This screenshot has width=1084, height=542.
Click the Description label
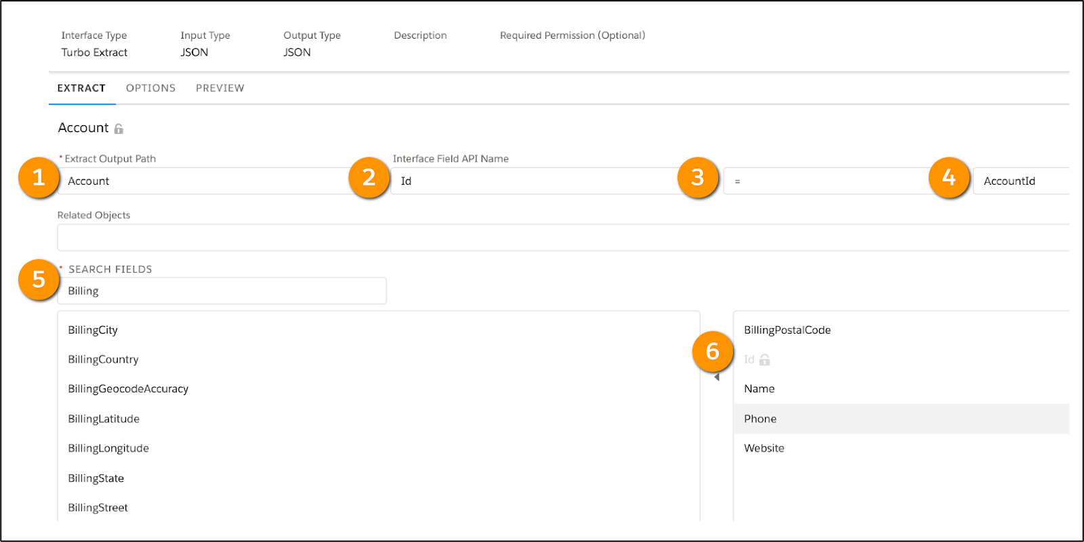[420, 35]
